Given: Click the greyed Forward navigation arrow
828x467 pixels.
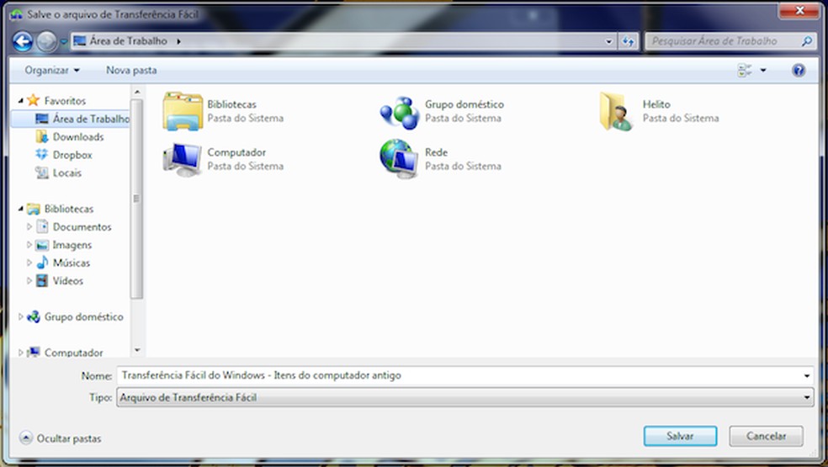Looking at the screenshot, I should tap(46, 41).
